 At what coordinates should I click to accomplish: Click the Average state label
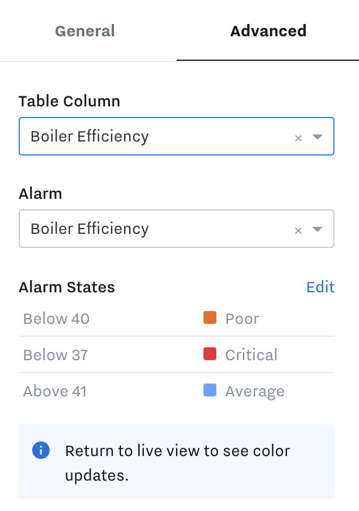[255, 391]
